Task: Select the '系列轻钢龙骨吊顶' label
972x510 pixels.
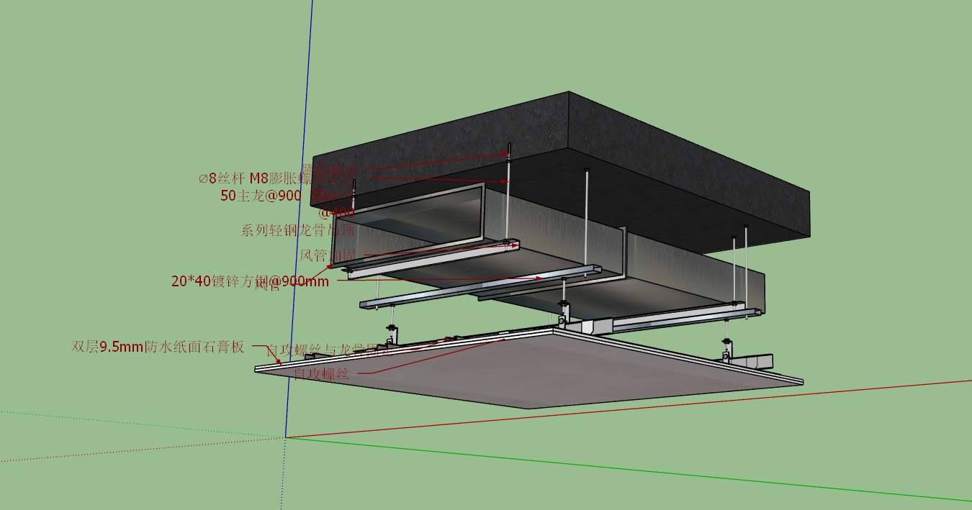Action: click(x=298, y=231)
